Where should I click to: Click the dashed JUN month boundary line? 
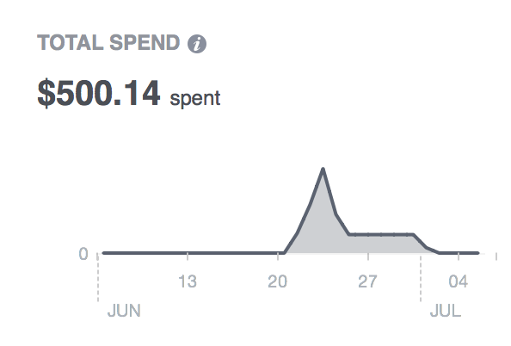pyautogui.click(x=98, y=278)
